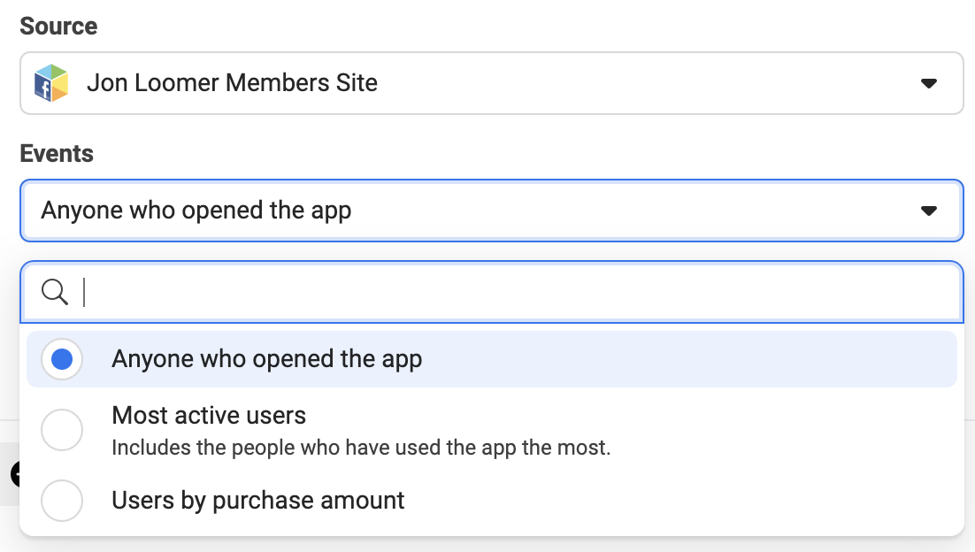
Task: Select the 'Anyone who opened the app' radio button
Action: (x=62, y=359)
